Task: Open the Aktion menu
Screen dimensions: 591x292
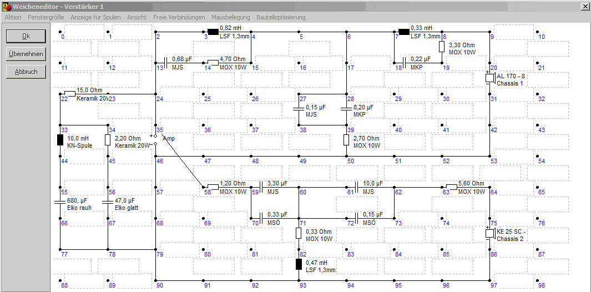Action: [x=13, y=17]
